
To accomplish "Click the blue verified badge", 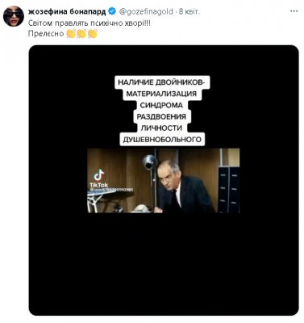I will click(112, 11).
